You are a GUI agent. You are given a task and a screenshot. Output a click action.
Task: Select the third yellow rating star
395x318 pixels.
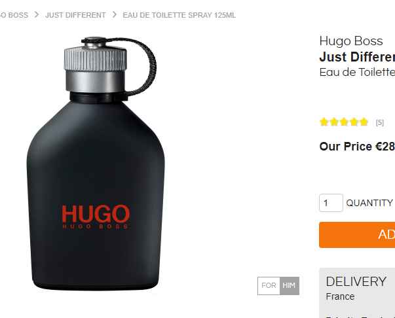(344, 122)
